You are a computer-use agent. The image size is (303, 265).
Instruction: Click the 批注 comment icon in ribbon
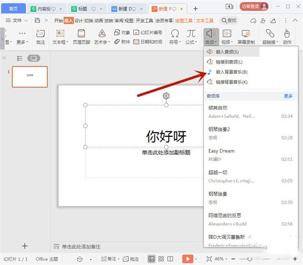point(41,33)
